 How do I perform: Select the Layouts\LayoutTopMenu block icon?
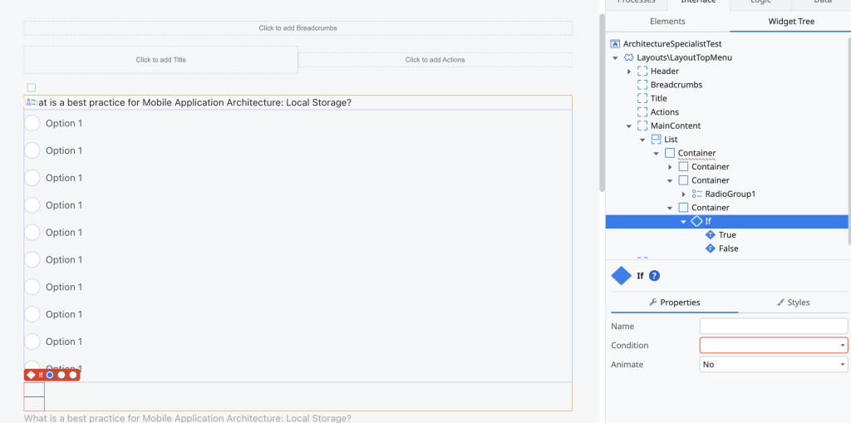[628, 57]
